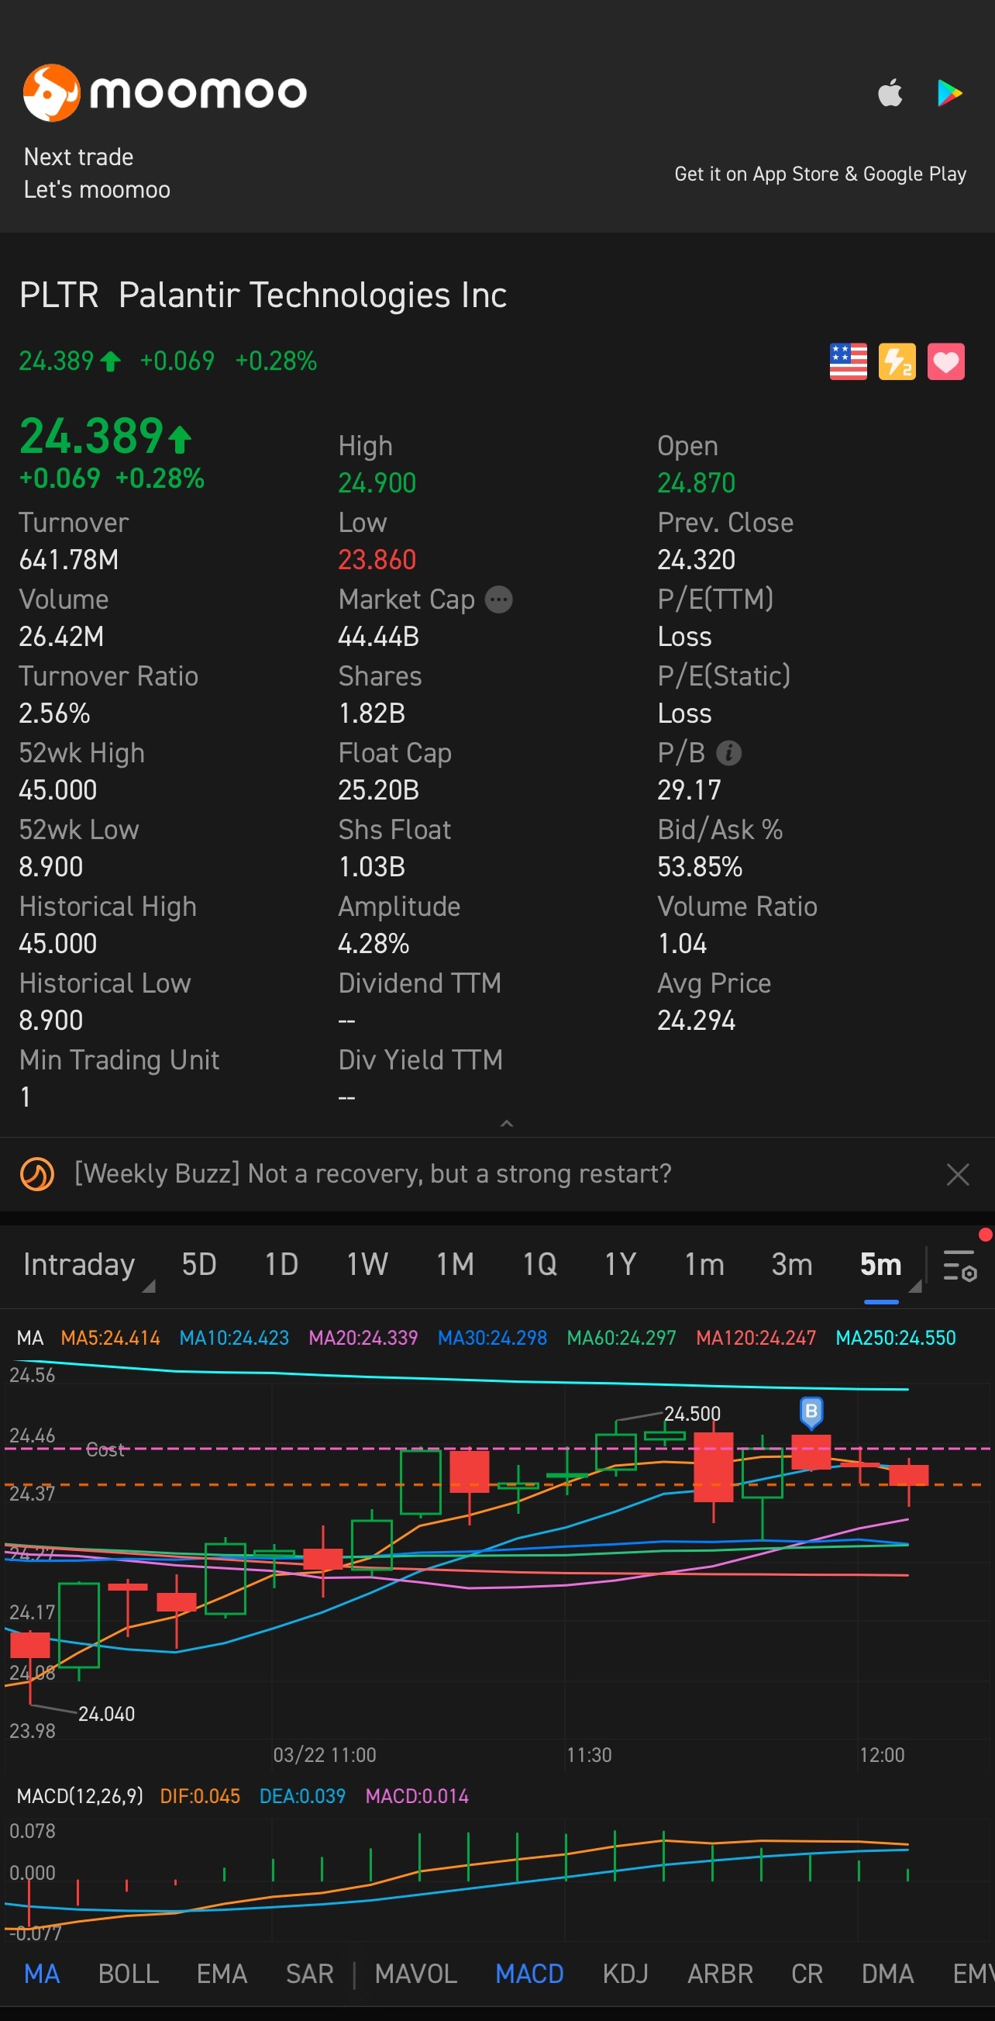Toggle the DMA sub-indicator
995x2021 pixels.
(x=887, y=1973)
